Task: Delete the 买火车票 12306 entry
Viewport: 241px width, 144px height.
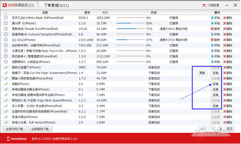Action: (x=228, y=106)
